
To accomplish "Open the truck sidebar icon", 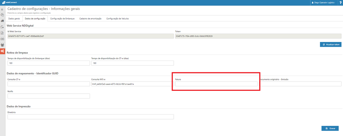I will pos(2,21).
